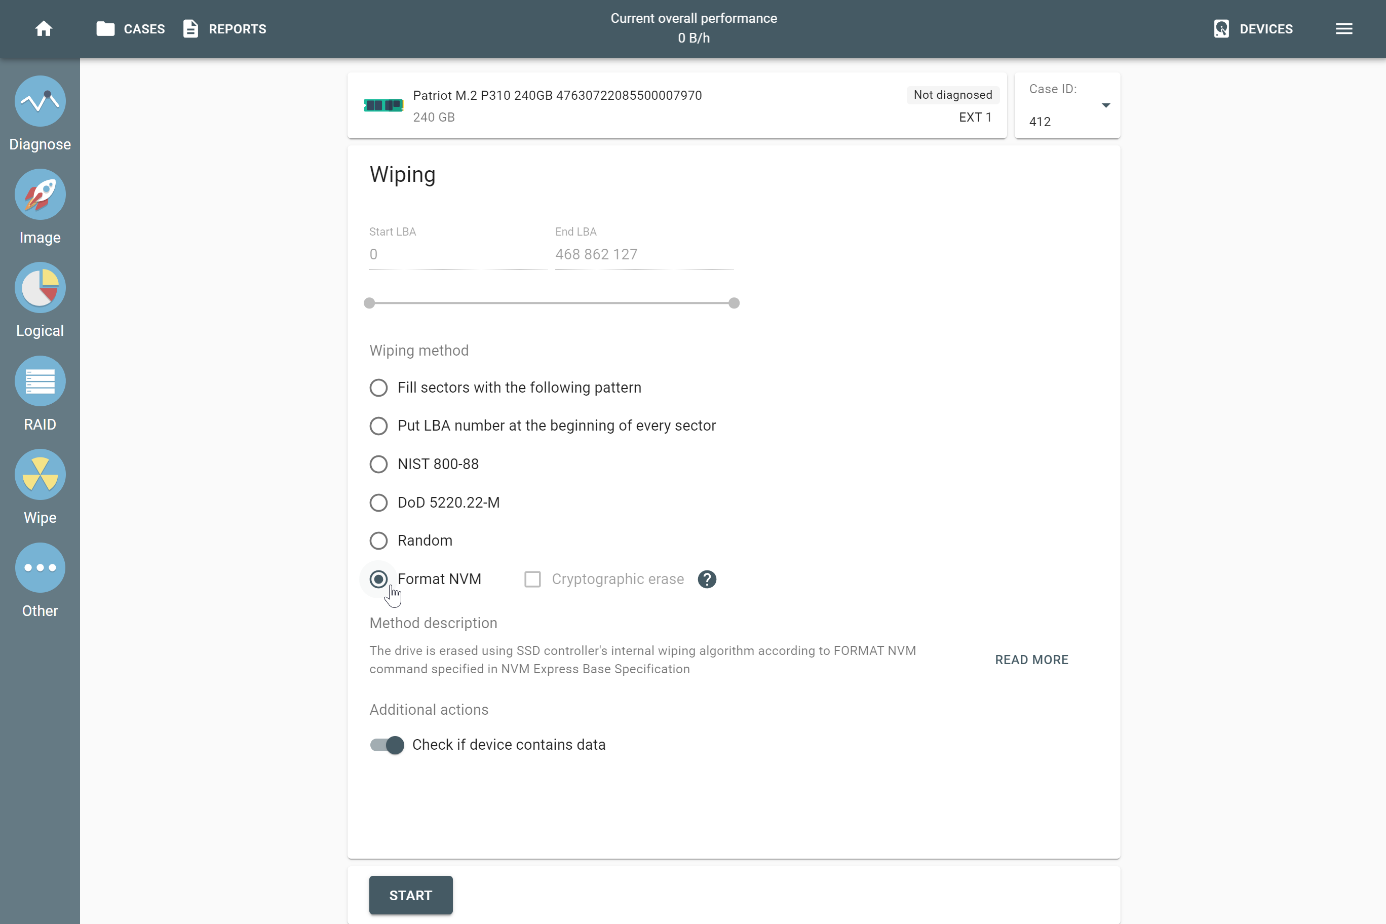Click inside the End LBA field

644,255
